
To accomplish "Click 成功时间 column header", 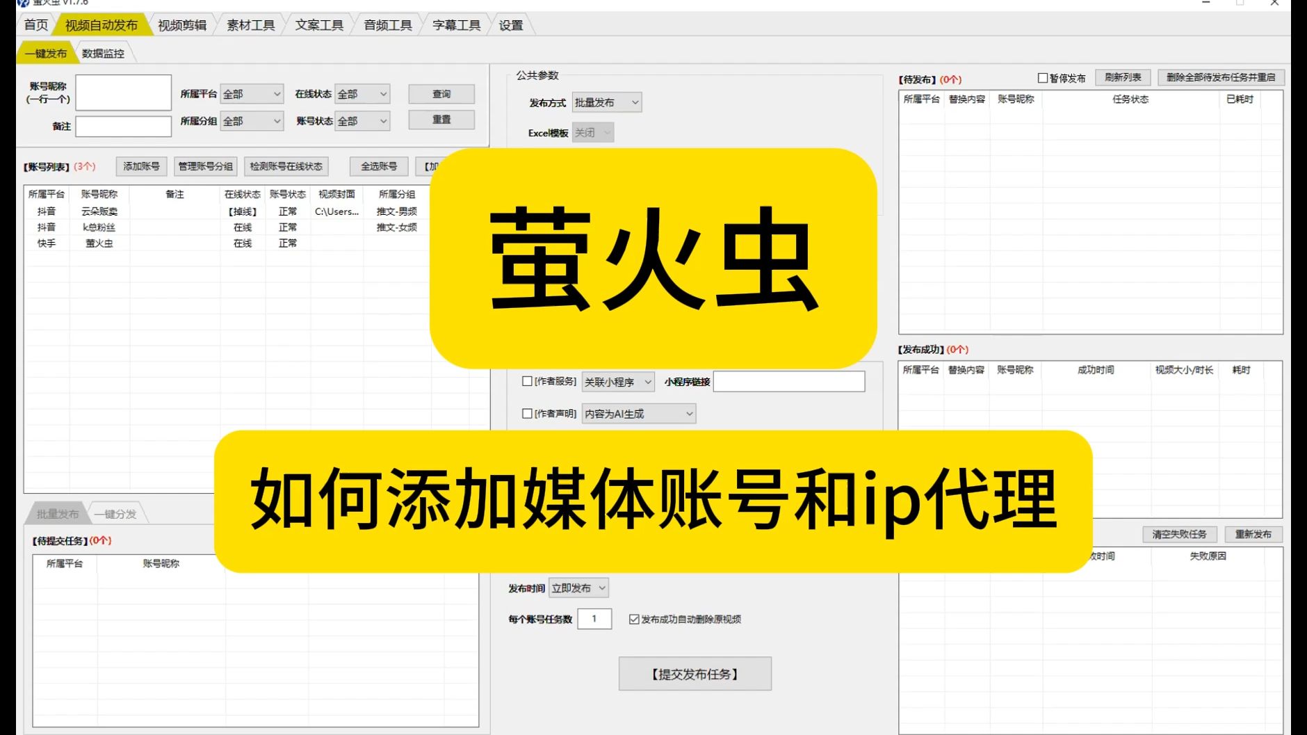I will pos(1096,370).
